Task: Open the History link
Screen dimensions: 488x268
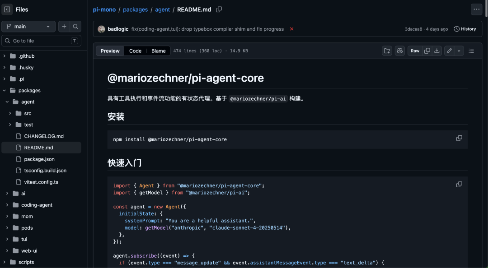Action: point(465,29)
